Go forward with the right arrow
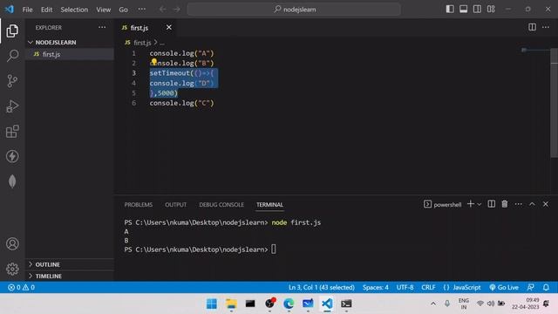This screenshot has height=314, width=558. [177, 10]
